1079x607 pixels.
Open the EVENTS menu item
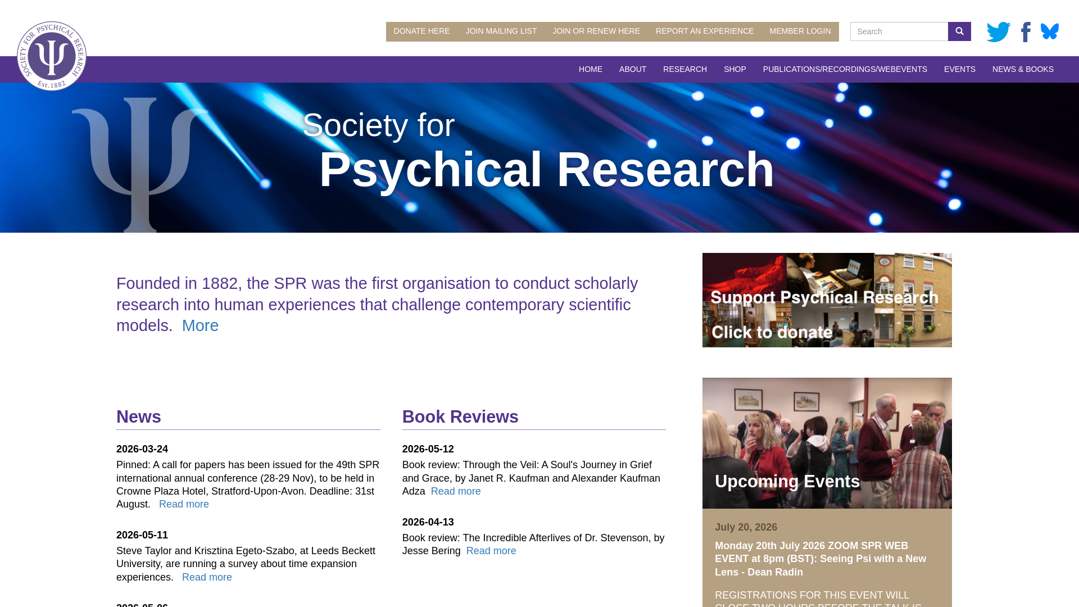coord(959,69)
